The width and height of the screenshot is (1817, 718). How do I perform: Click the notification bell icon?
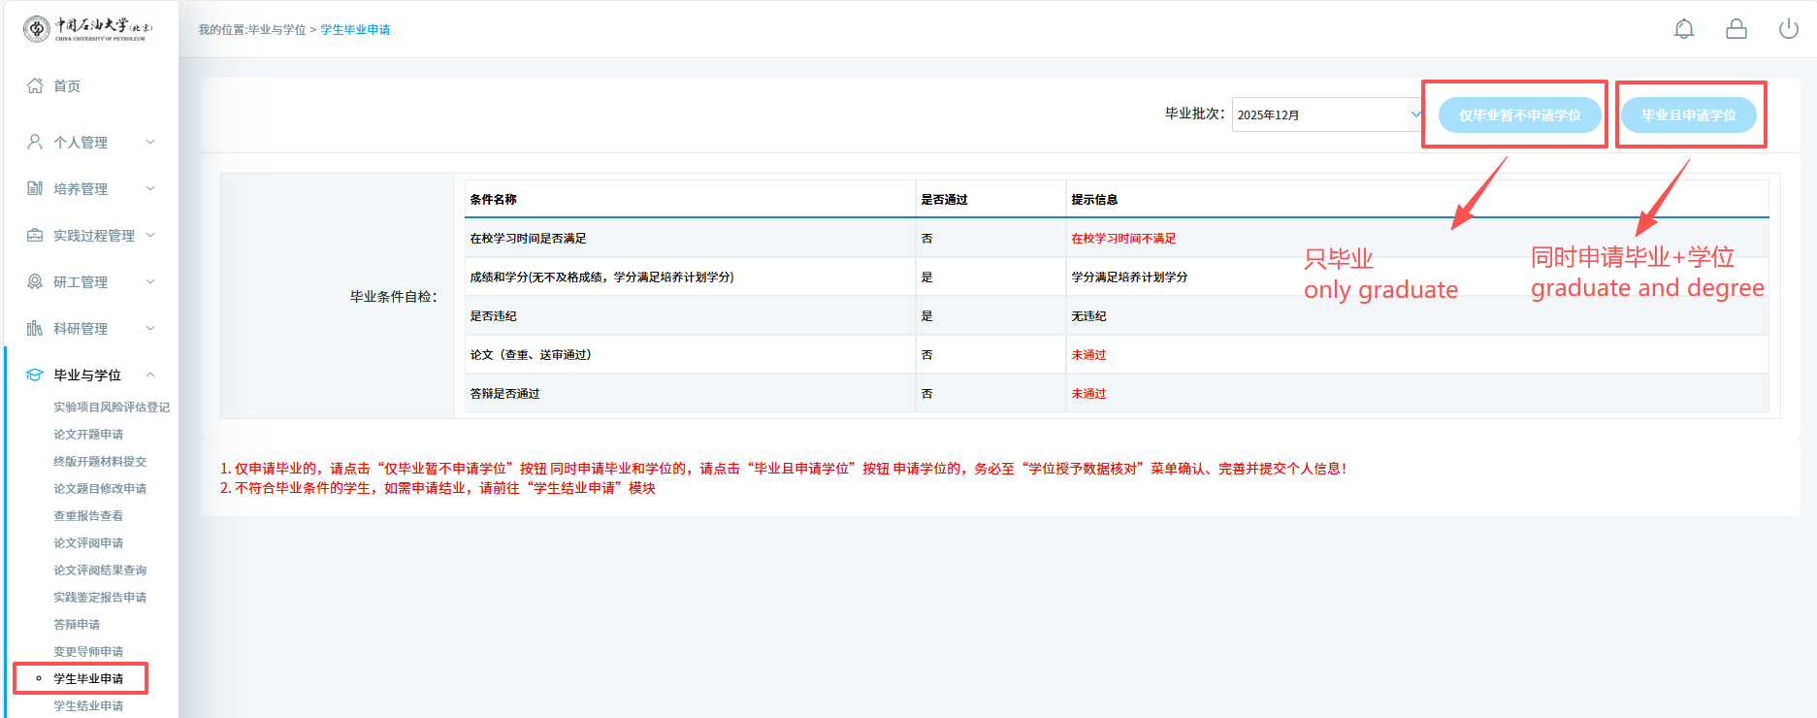[x=1684, y=29]
